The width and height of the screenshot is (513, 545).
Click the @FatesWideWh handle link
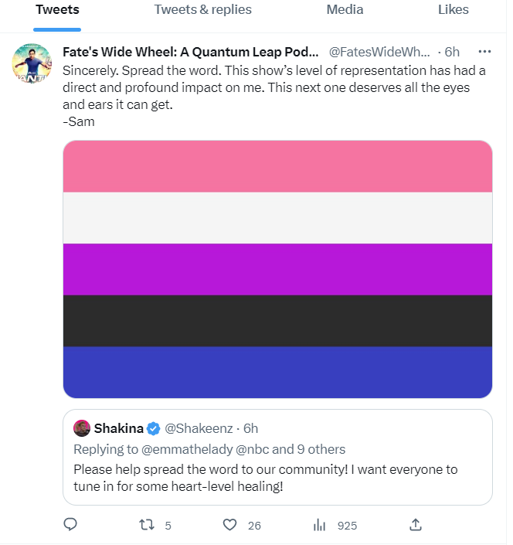379,52
